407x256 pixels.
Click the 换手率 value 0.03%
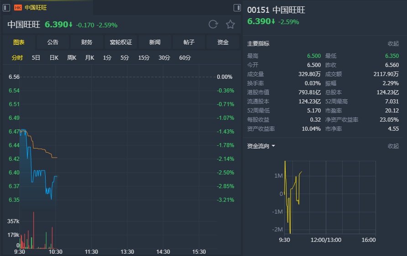pos(313,83)
